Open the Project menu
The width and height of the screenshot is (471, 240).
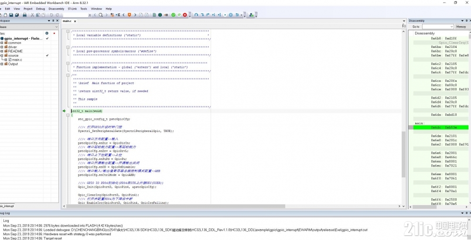(28, 9)
